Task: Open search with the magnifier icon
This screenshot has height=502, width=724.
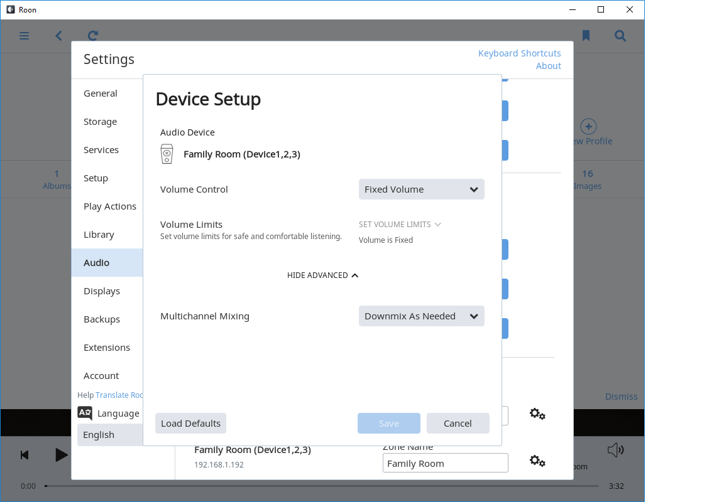Action: [620, 36]
